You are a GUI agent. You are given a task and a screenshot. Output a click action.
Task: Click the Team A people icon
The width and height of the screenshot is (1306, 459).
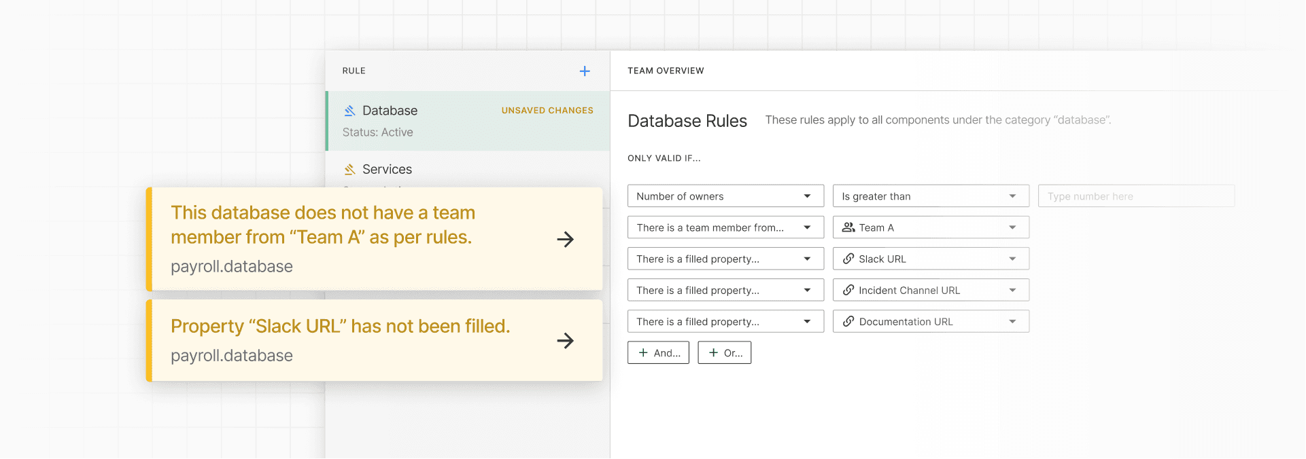pyautogui.click(x=848, y=227)
